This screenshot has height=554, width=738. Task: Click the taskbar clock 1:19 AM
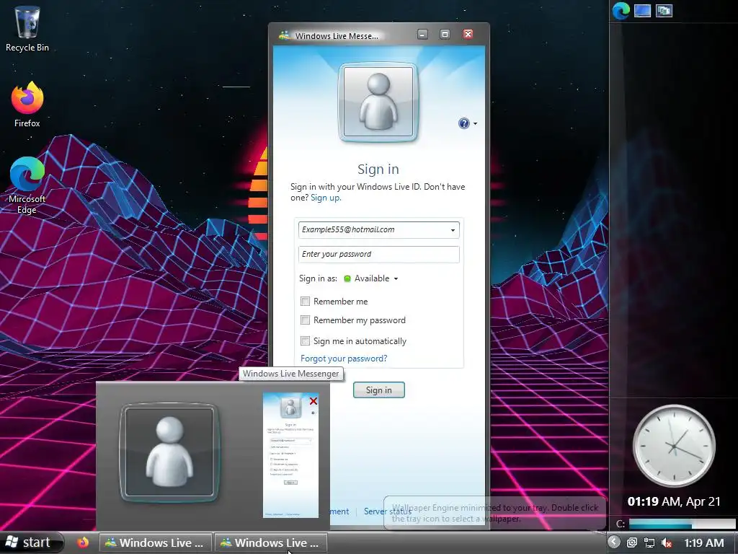pyautogui.click(x=703, y=542)
